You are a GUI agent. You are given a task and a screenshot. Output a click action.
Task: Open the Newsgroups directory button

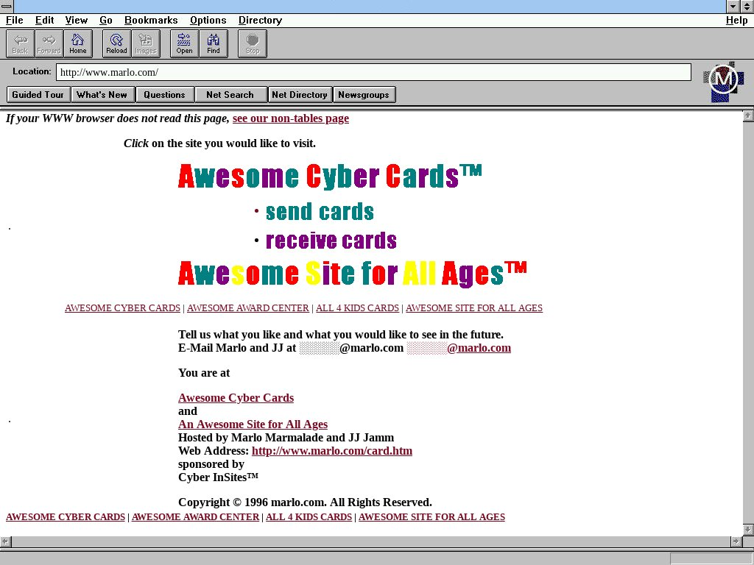point(364,94)
